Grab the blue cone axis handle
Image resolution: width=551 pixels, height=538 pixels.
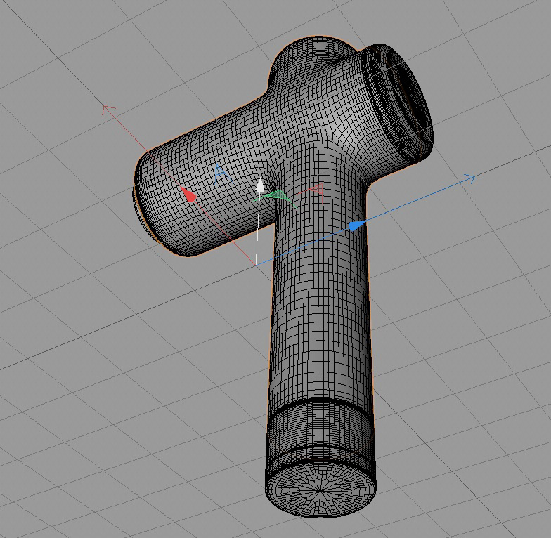[357, 225]
